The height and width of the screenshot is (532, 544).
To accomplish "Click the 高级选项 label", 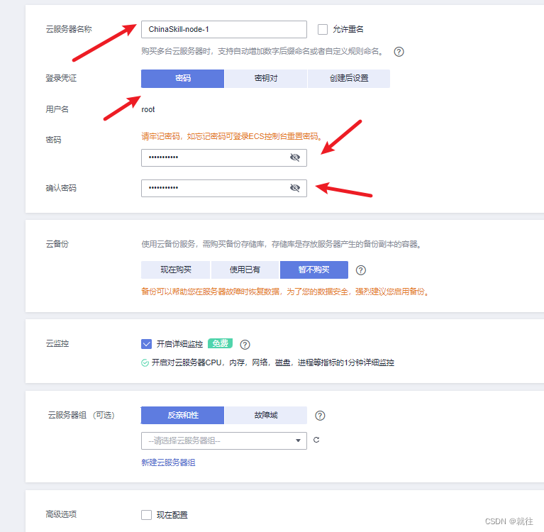I will (x=61, y=514).
